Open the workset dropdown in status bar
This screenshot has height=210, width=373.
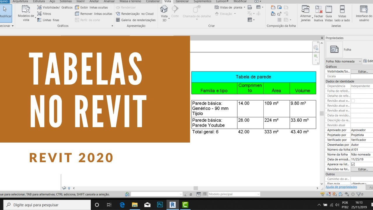156,194
